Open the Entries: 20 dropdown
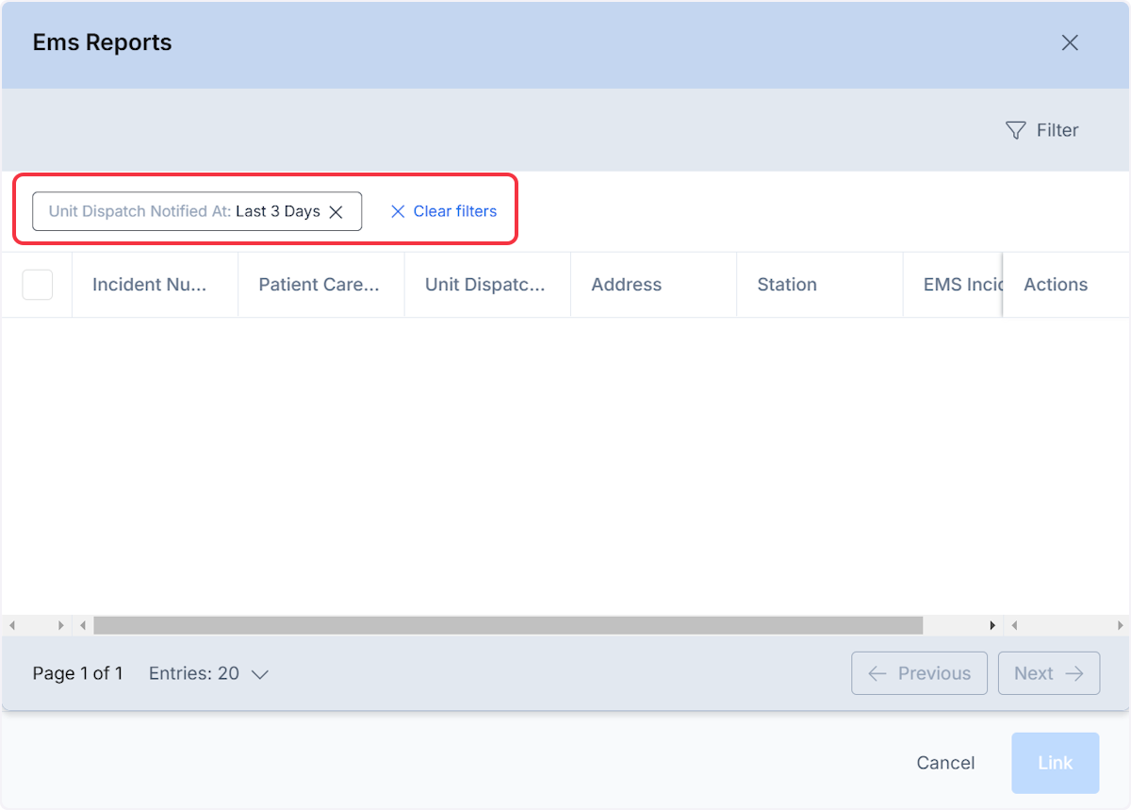1131x810 pixels. pos(209,673)
